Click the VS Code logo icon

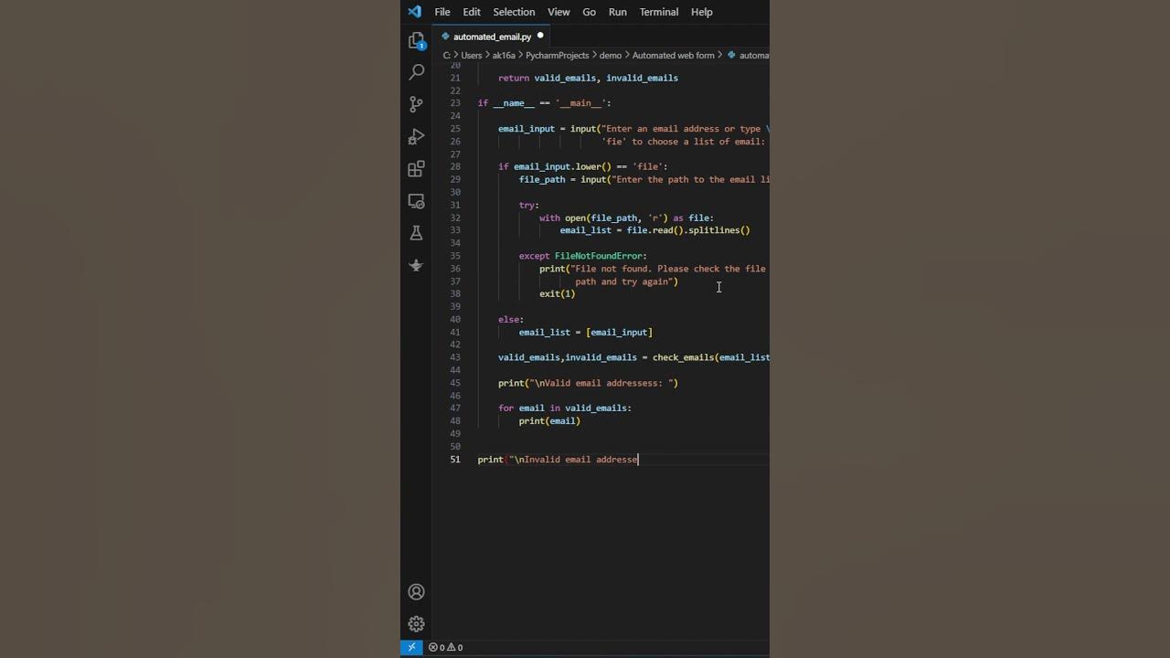415,12
